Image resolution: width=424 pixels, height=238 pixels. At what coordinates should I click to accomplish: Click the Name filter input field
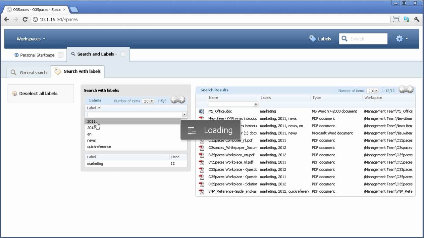[x=231, y=104]
